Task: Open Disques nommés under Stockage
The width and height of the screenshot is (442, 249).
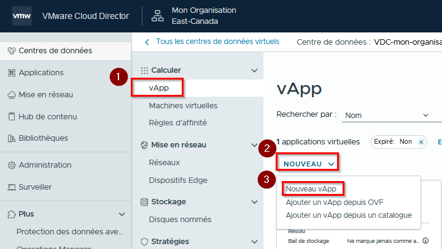Action: pos(180,220)
